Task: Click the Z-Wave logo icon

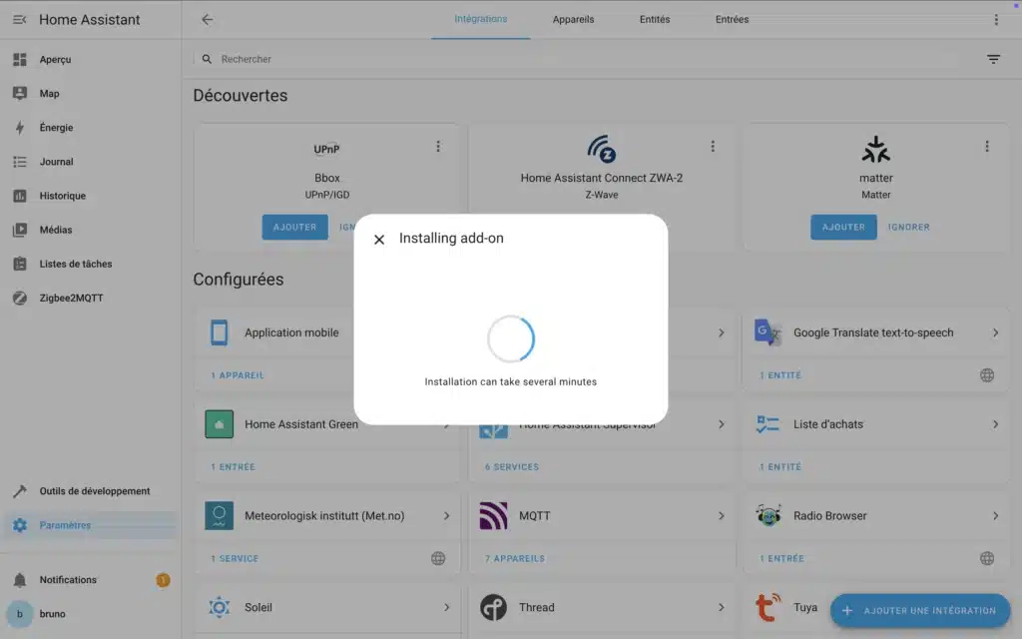Action: click(x=601, y=149)
